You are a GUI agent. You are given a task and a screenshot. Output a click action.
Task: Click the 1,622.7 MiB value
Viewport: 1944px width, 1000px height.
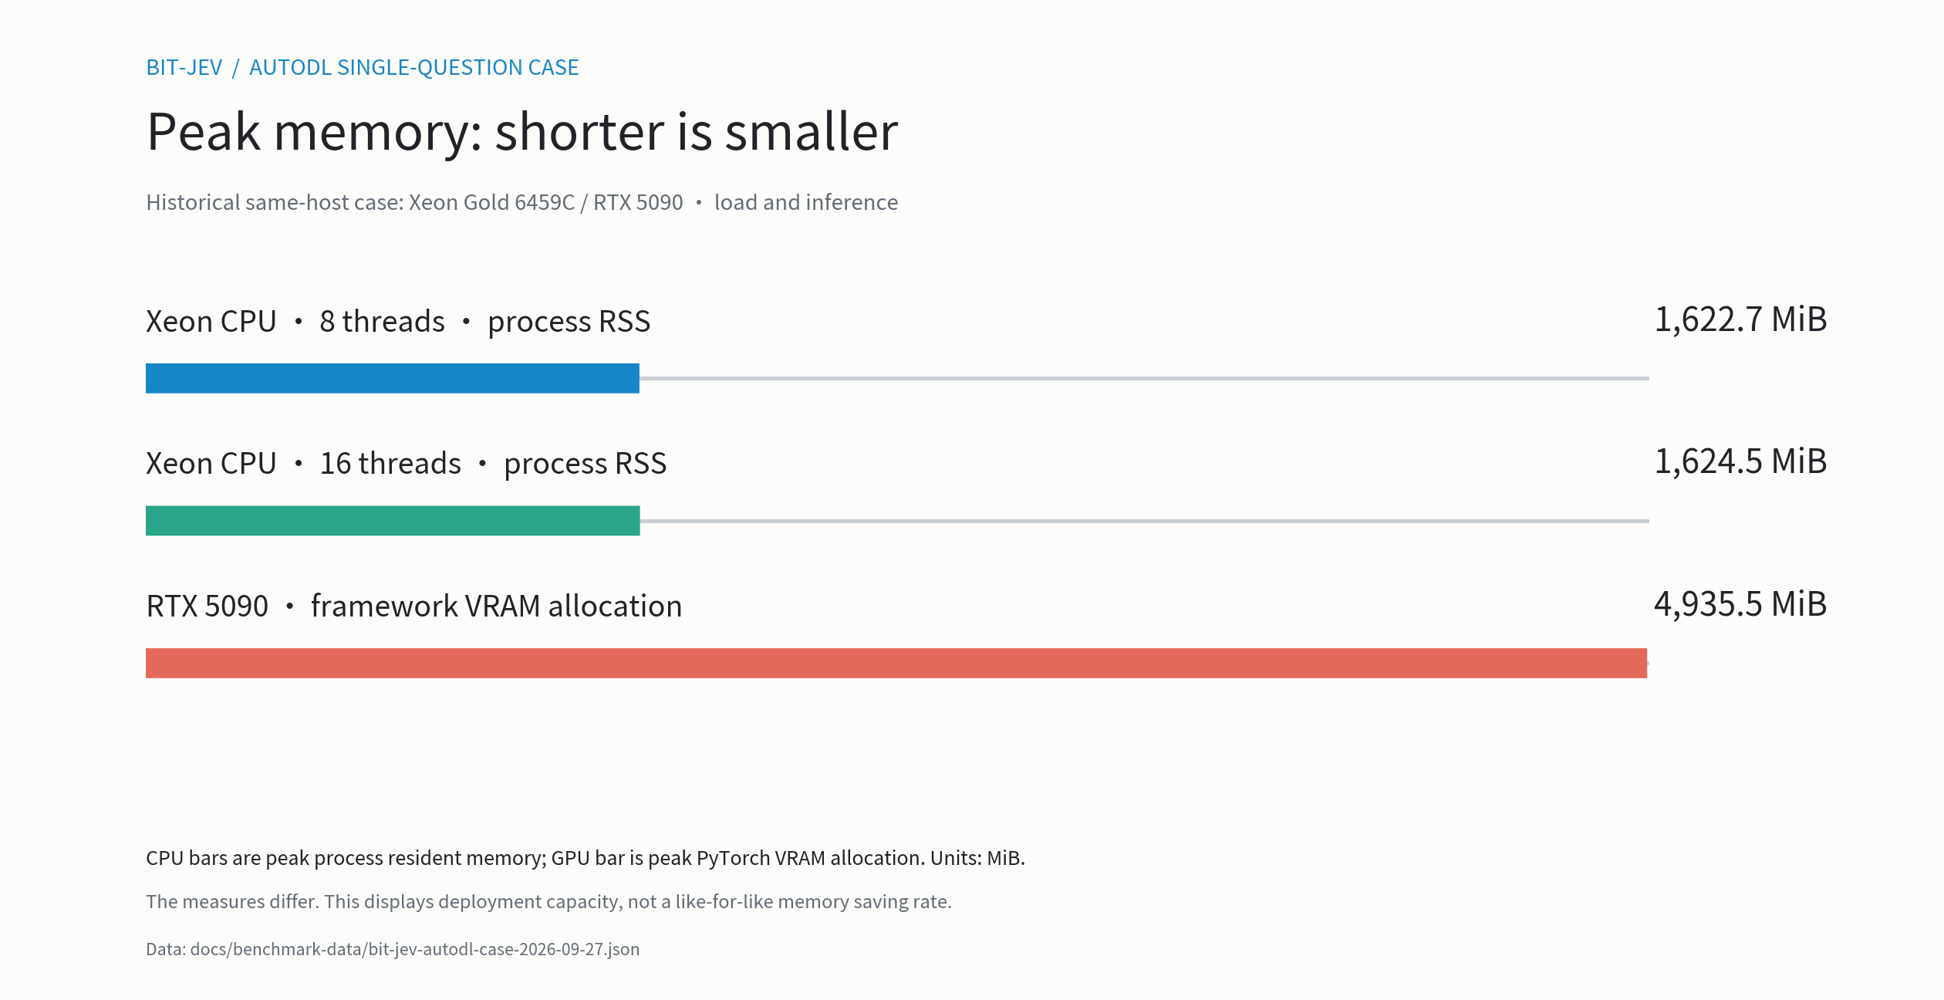point(1740,320)
